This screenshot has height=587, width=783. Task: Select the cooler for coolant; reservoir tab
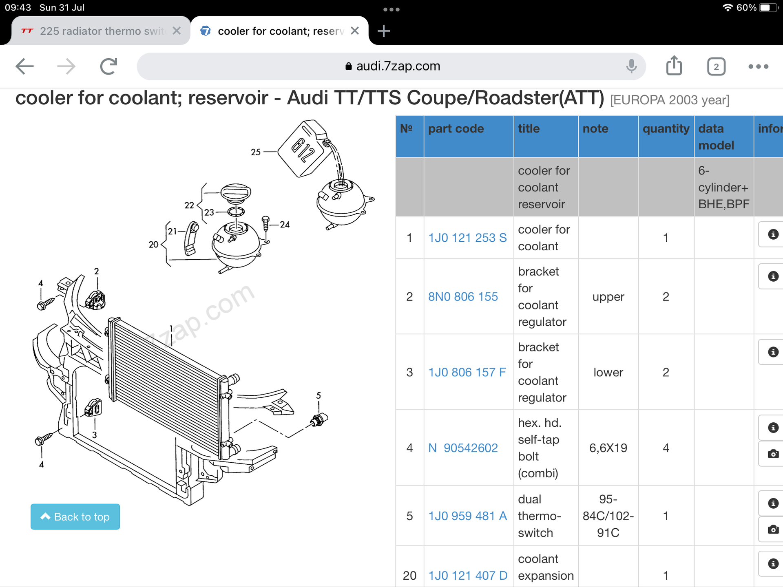(280, 31)
